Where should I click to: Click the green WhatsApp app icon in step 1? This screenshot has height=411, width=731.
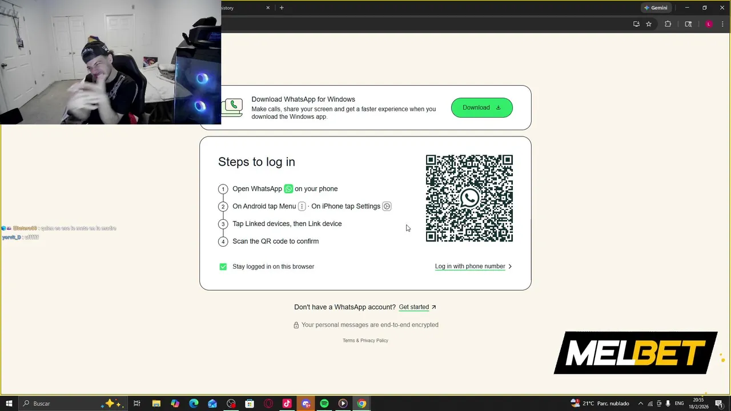coord(288,189)
